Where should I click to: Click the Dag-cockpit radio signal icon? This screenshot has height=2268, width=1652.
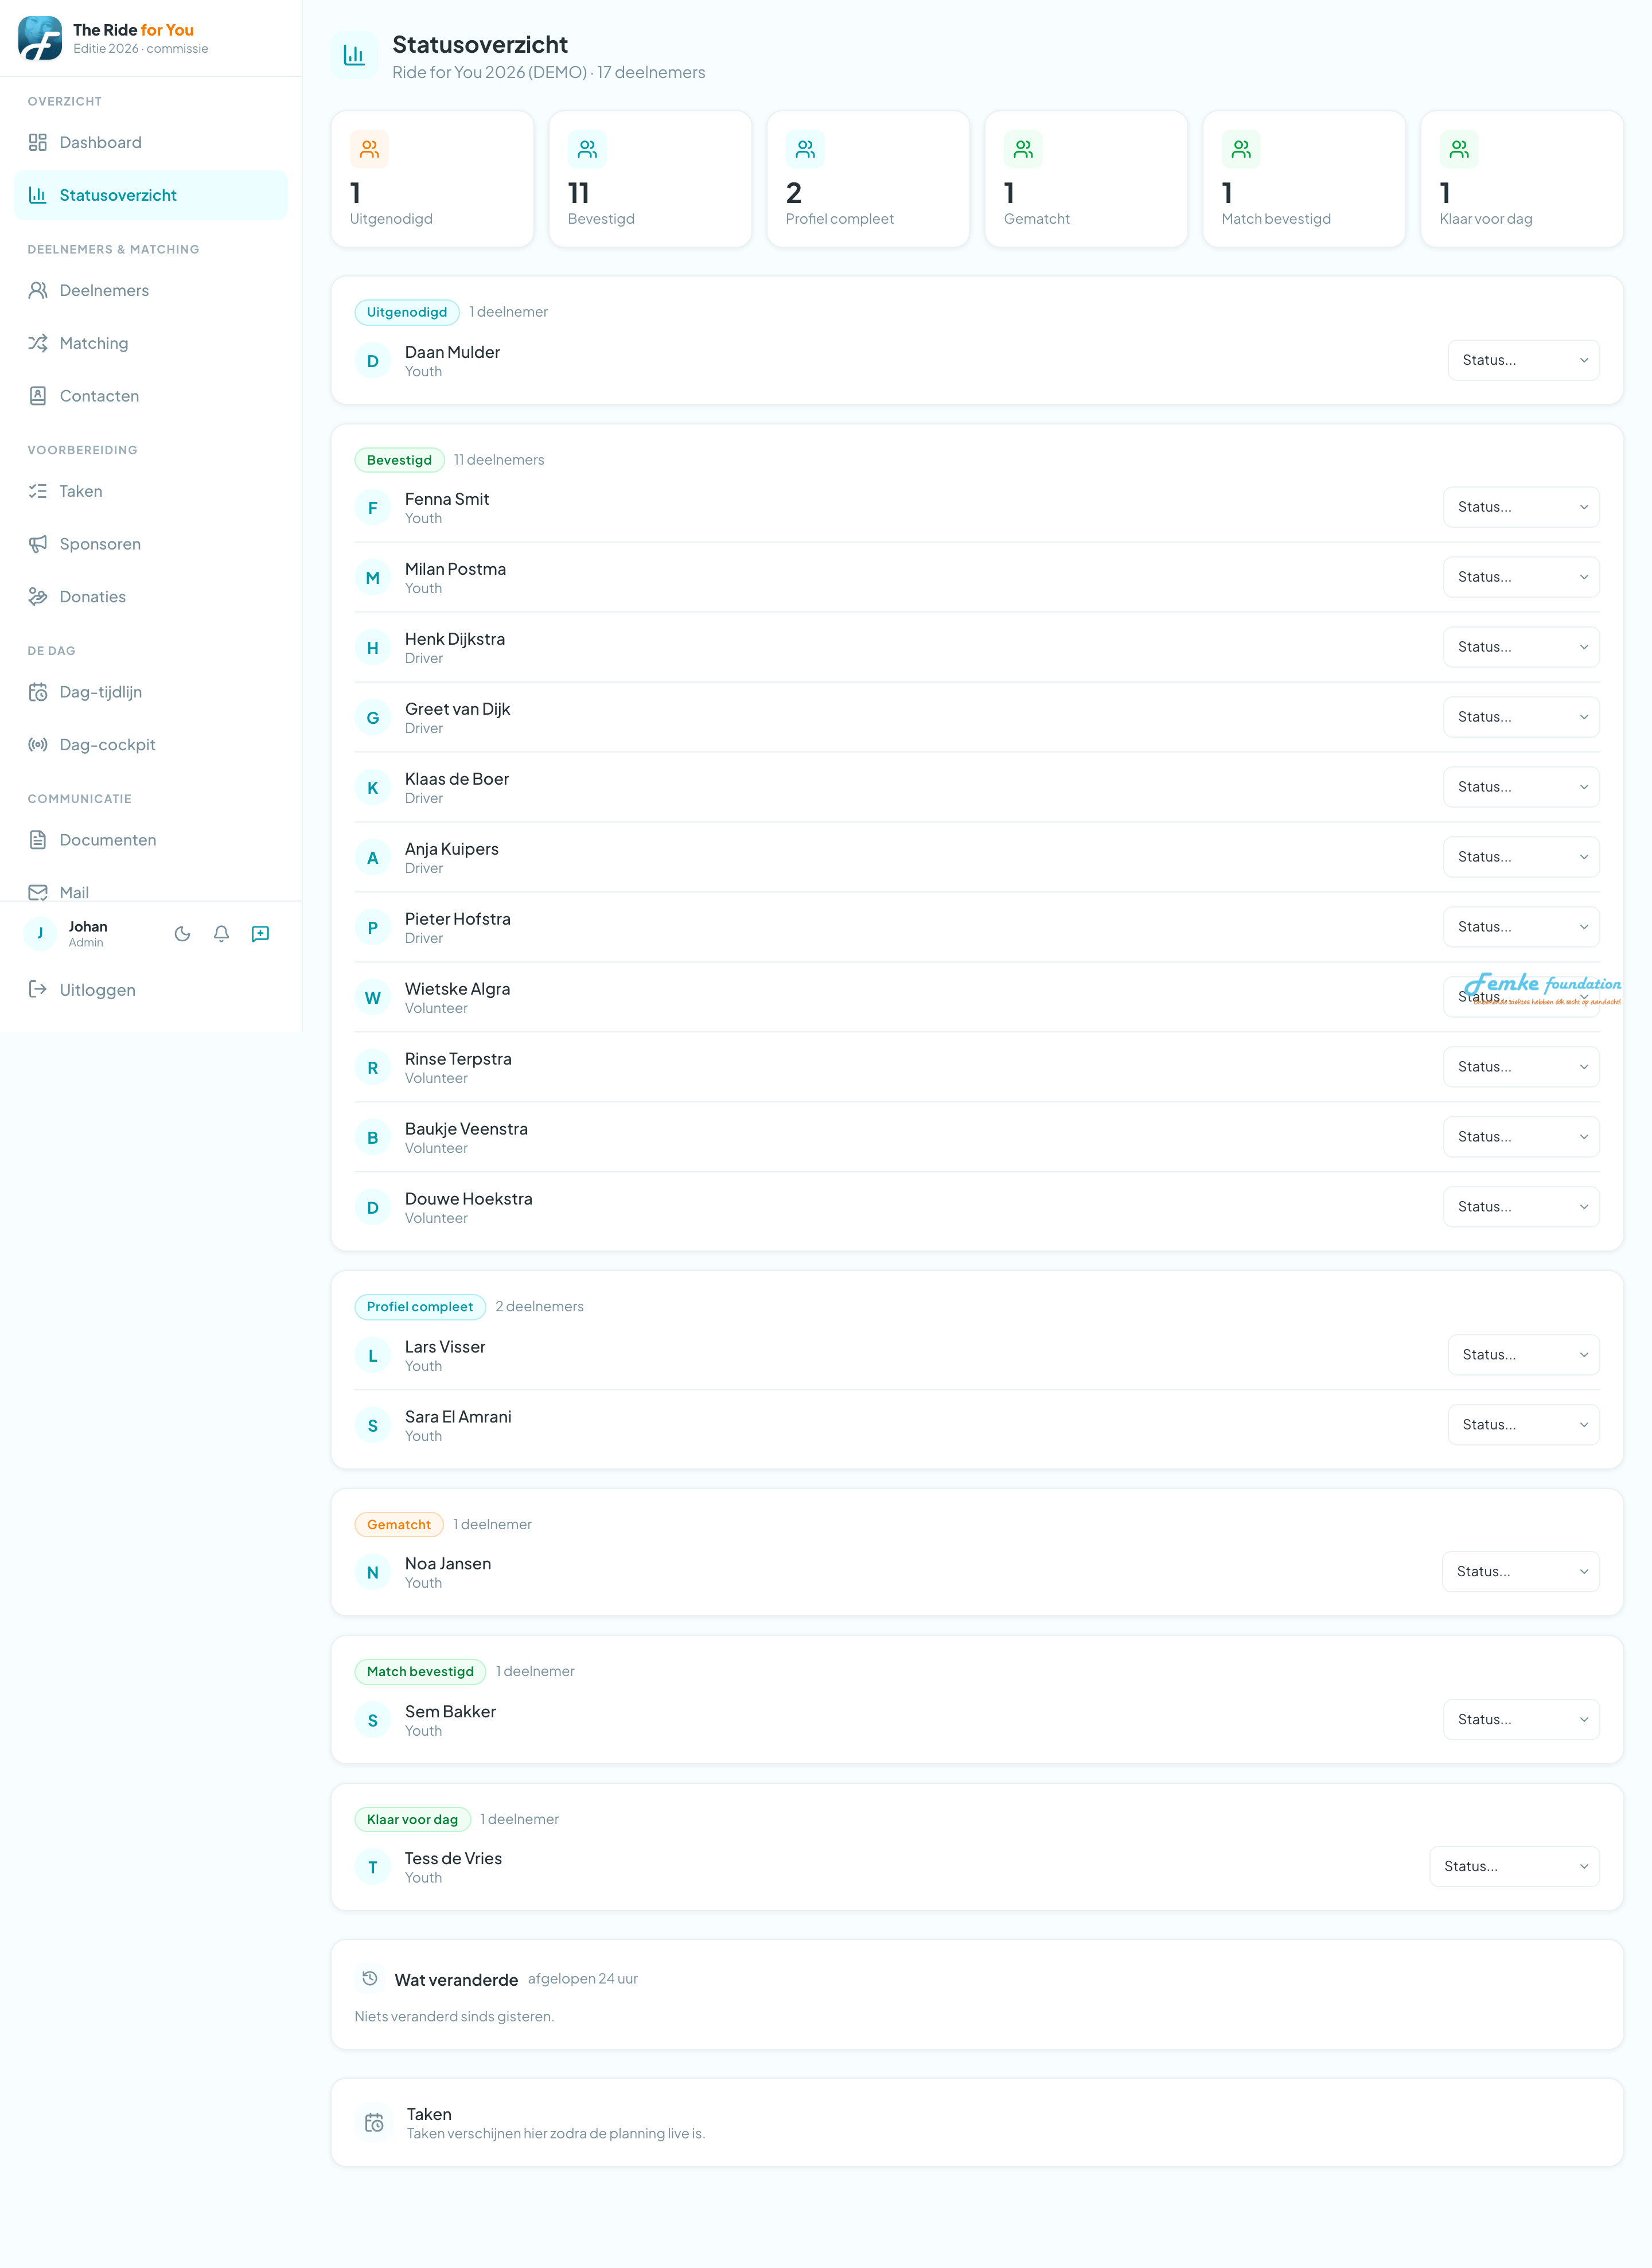click(38, 745)
